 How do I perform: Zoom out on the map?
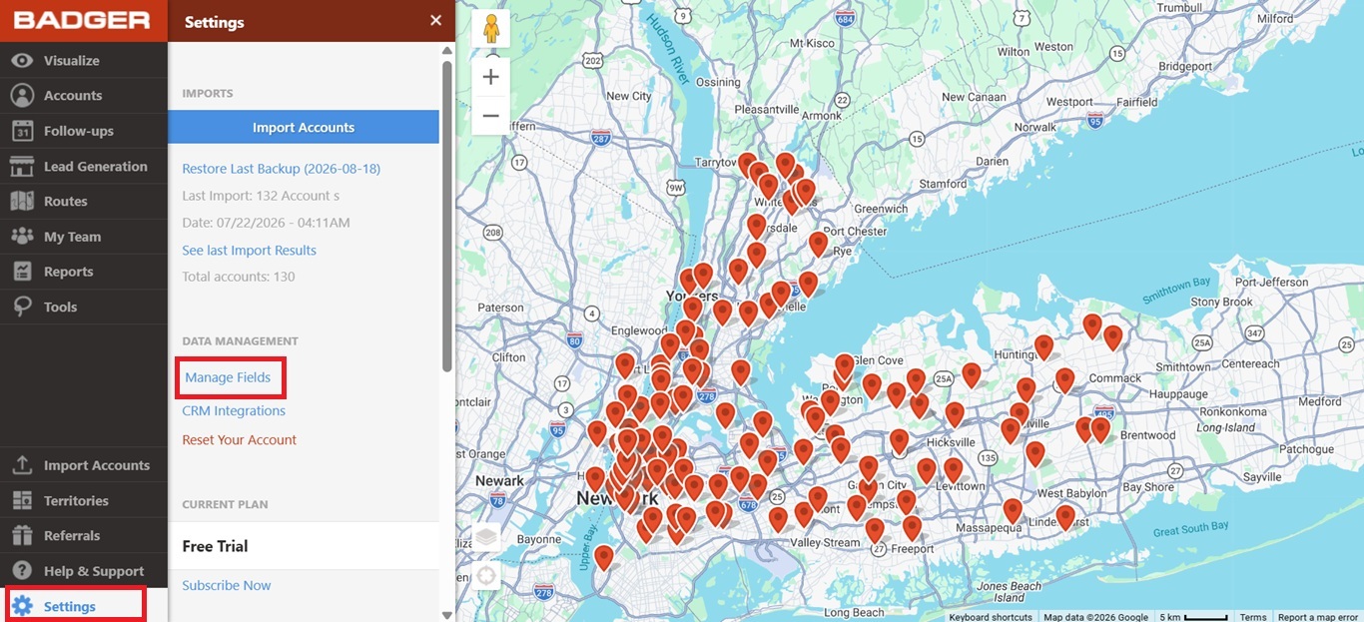point(490,116)
